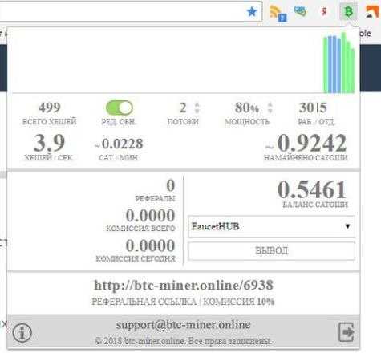
Task: Click the logout exit icon
Action: [347, 332]
